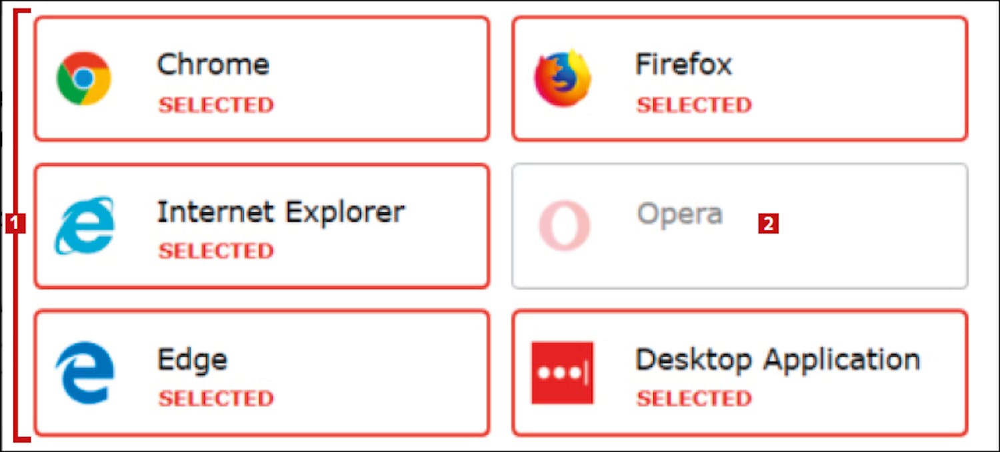This screenshot has width=1000, height=452.
Task: Toggle off the Internet Explorer card
Action: [x=262, y=226]
